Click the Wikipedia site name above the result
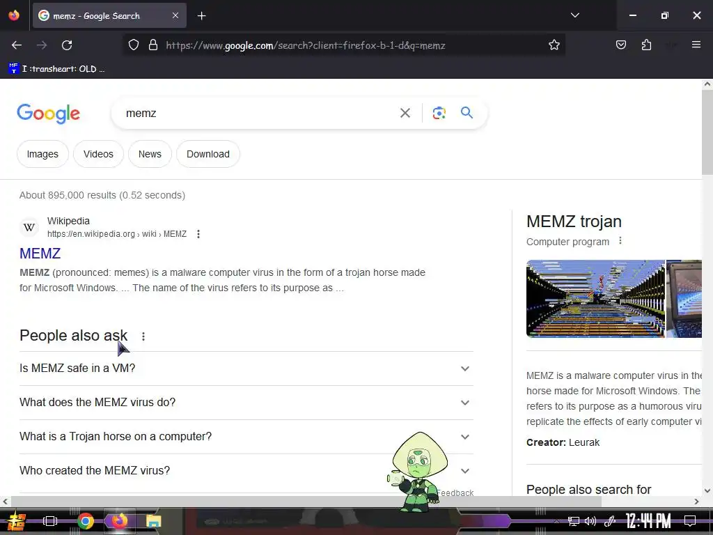The height and width of the screenshot is (535, 713). (68, 221)
